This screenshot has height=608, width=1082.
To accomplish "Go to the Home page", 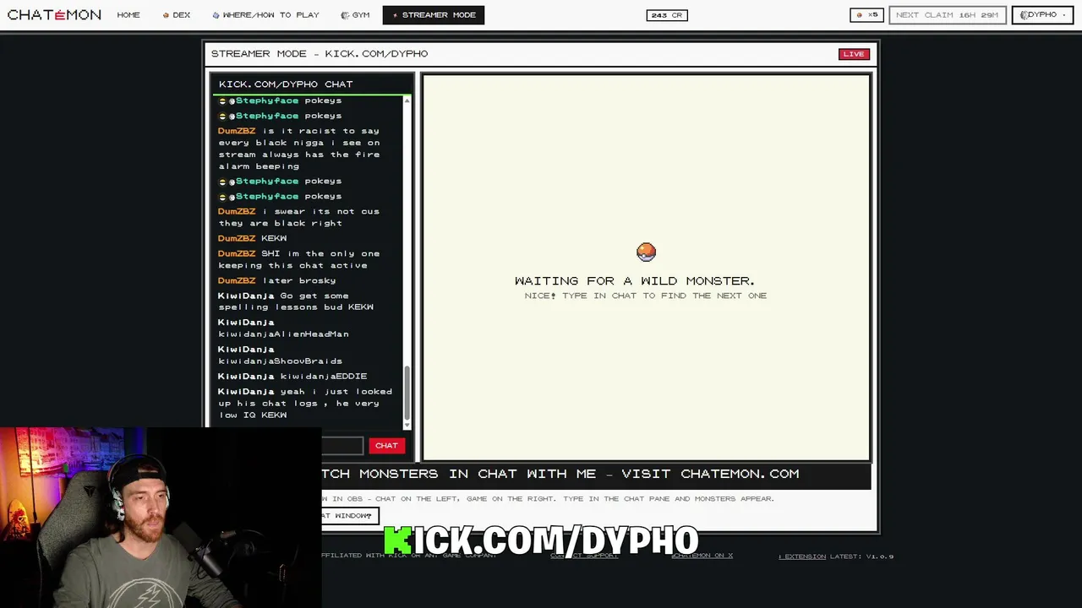I will tap(128, 14).
